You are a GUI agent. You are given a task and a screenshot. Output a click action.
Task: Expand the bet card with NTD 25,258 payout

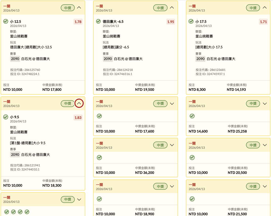click(265, 103)
